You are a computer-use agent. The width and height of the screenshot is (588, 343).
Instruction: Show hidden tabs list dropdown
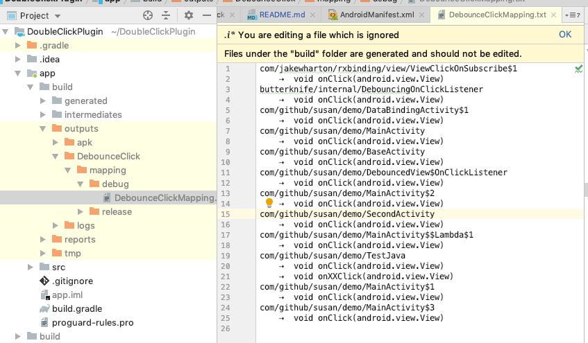(x=573, y=15)
